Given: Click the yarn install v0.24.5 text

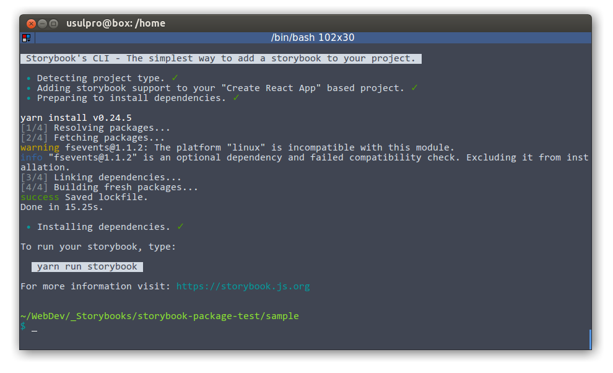Looking at the screenshot, I should 76,118.
